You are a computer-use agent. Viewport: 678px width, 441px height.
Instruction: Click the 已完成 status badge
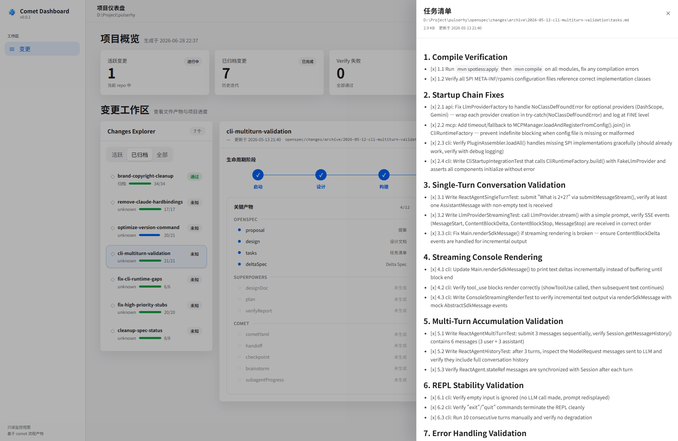point(308,62)
